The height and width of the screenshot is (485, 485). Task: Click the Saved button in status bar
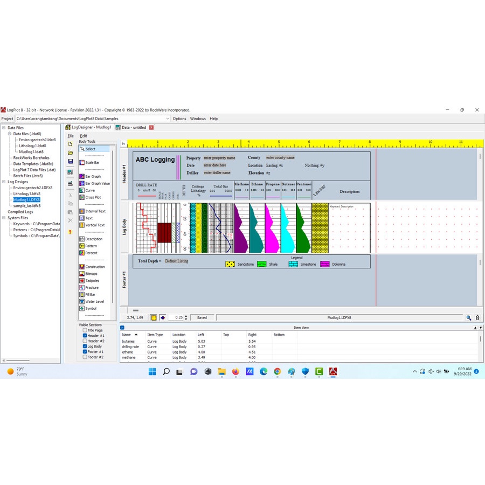pyautogui.click(x=202, y=317)
